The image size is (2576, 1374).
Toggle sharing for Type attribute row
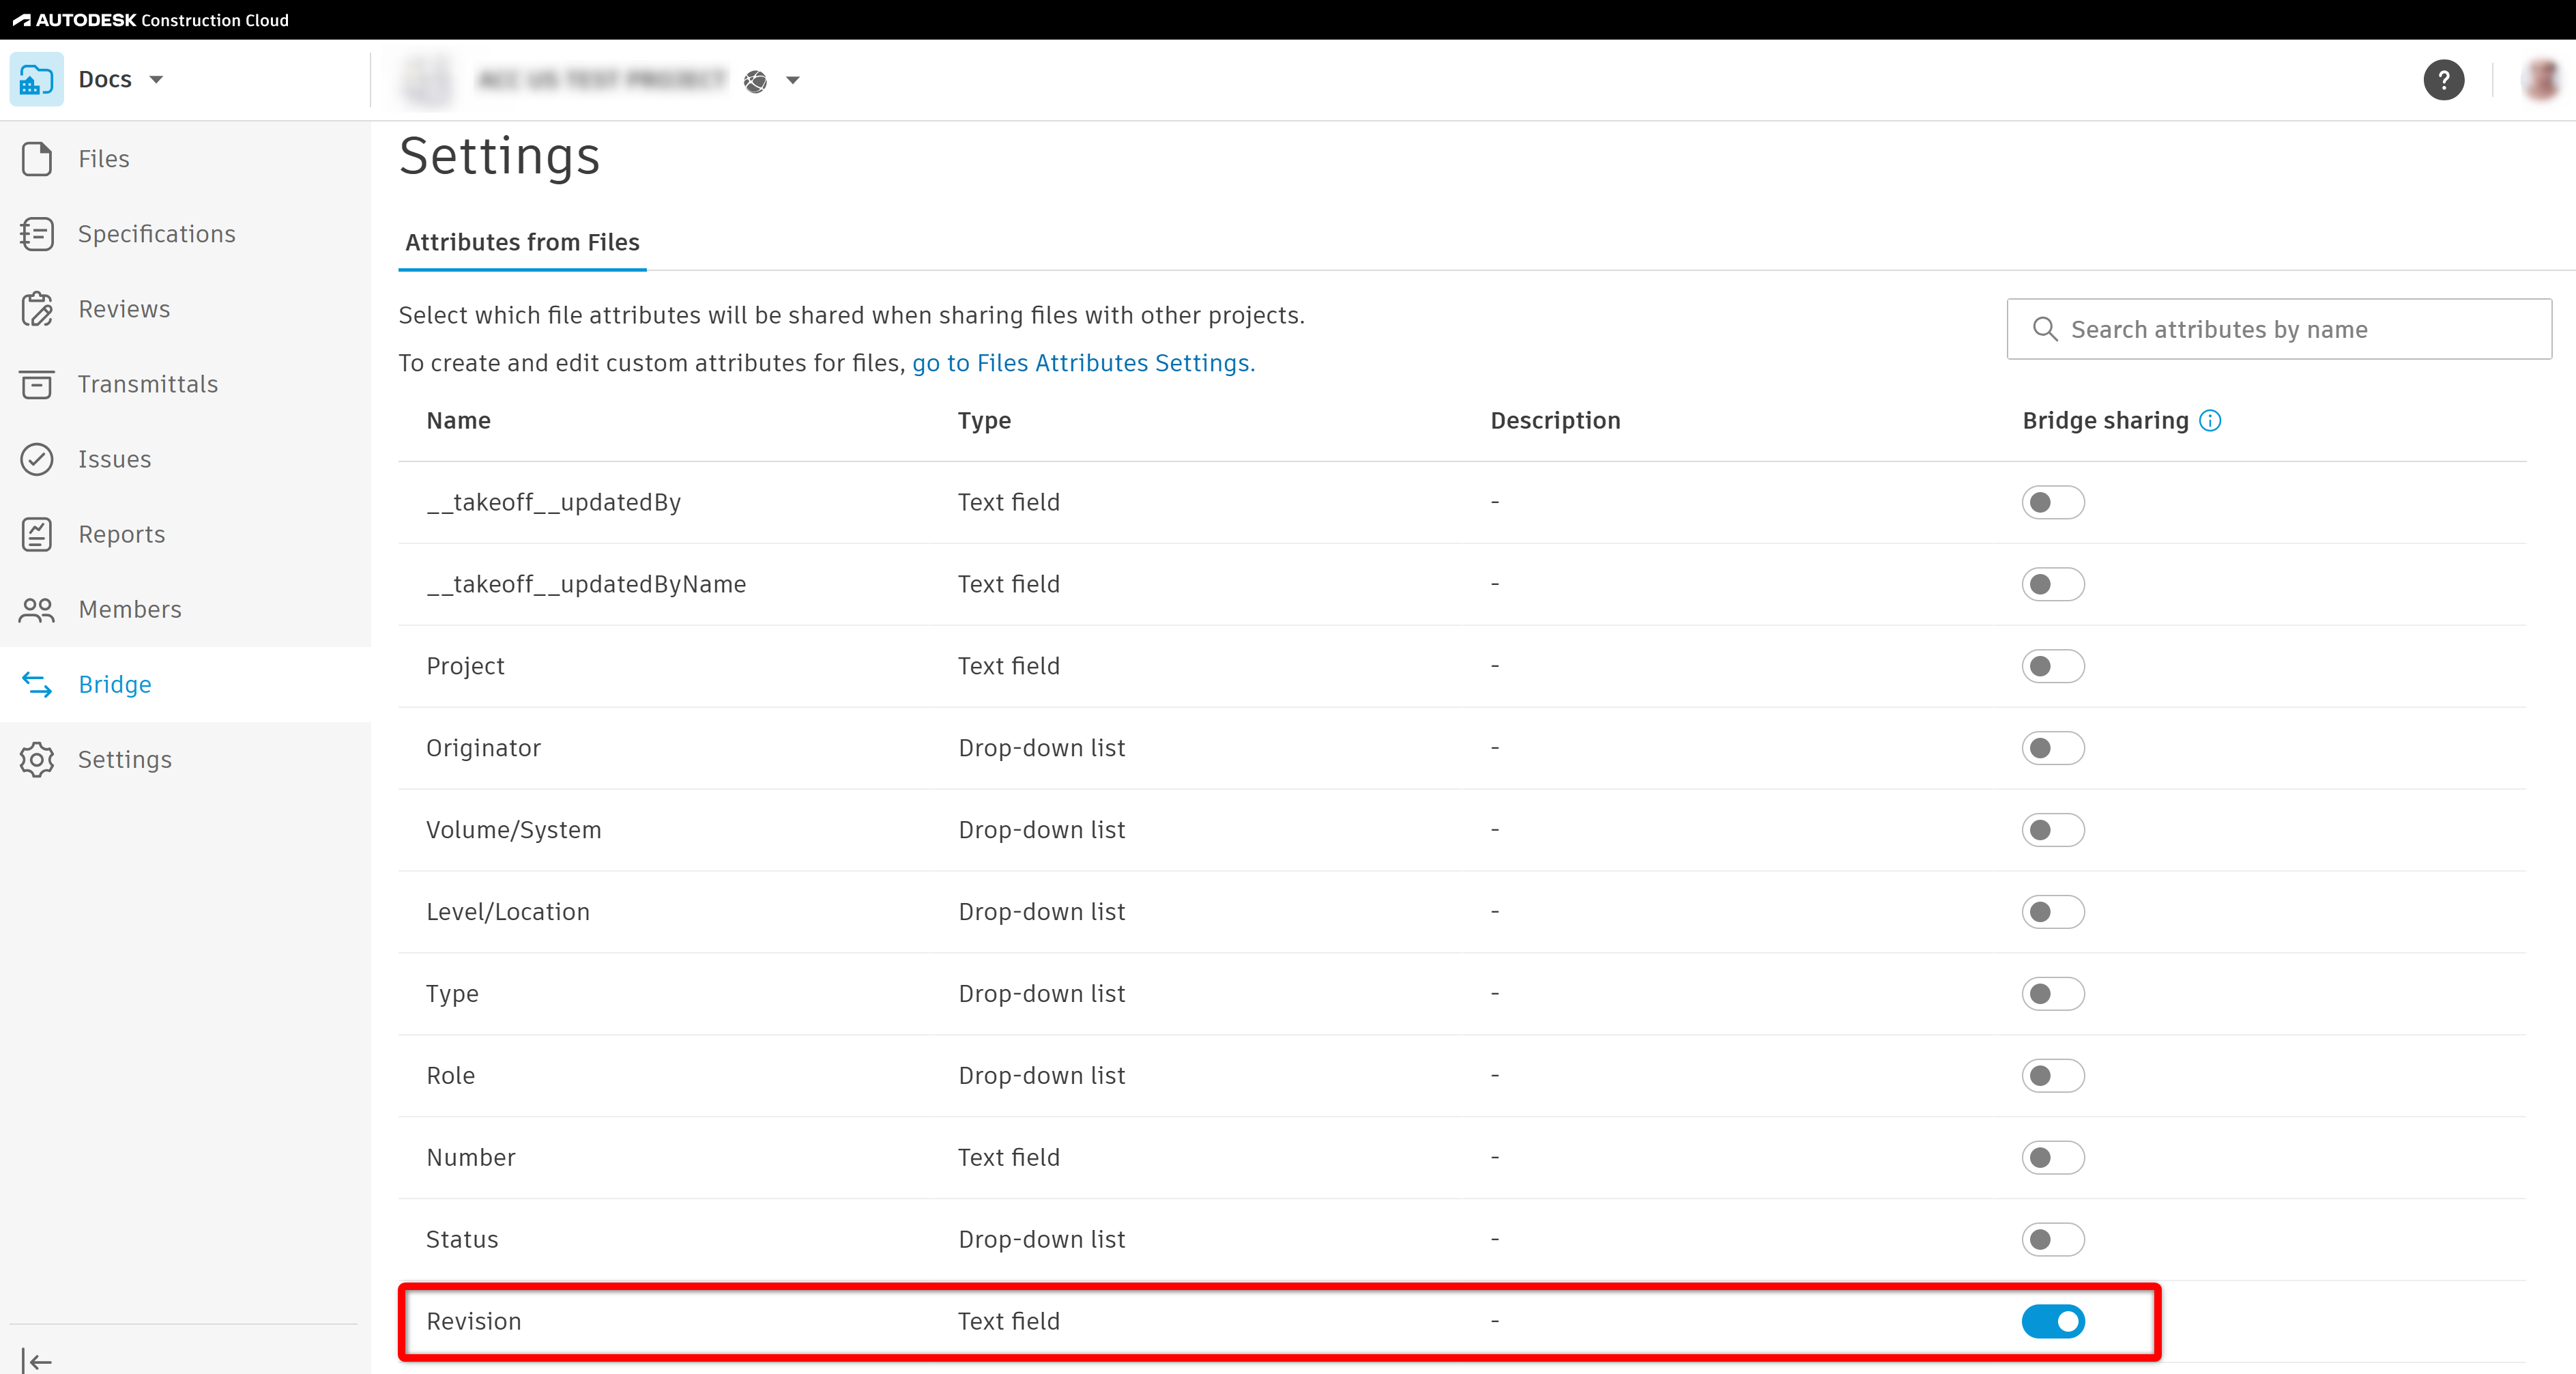(2053, 994)
